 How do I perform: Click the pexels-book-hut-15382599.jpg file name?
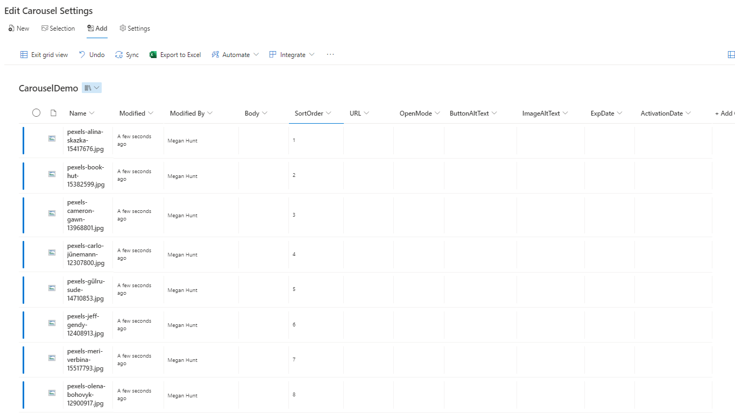(86, 176)
